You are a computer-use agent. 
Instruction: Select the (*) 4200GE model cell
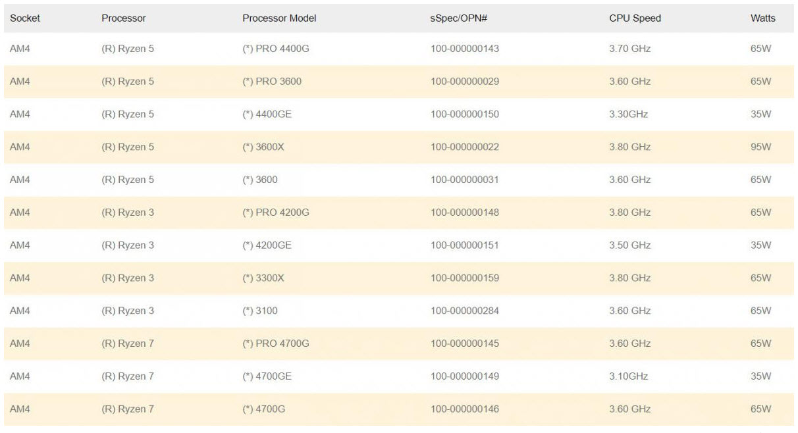tap(267, 245)
